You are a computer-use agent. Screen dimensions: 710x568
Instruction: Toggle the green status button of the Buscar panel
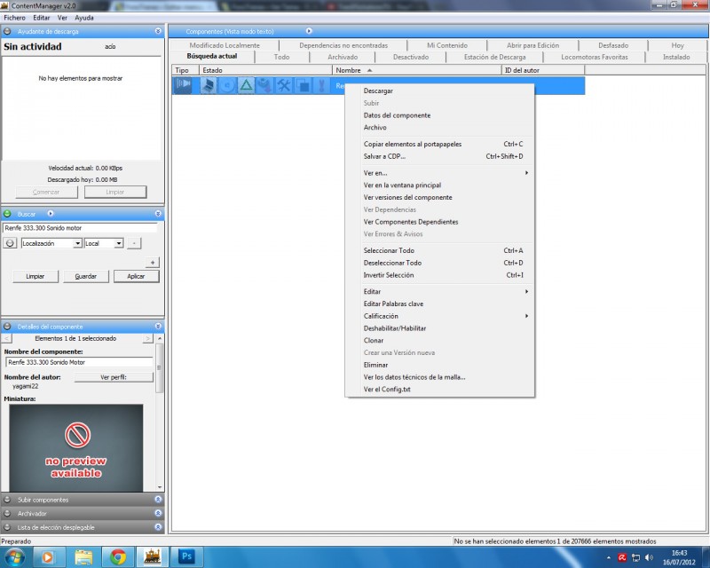coord(7,214)
